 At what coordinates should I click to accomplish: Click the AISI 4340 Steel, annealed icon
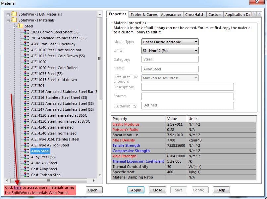(27, 127)
